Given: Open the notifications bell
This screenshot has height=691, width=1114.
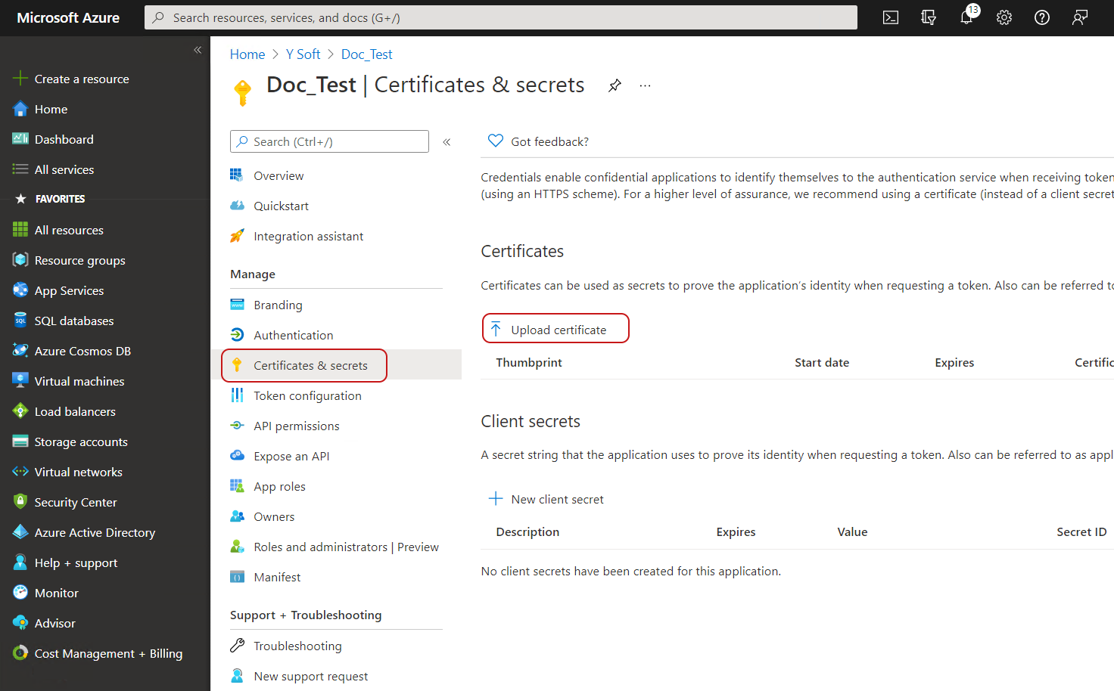Looking at the screenshot, I should [966, 17].
